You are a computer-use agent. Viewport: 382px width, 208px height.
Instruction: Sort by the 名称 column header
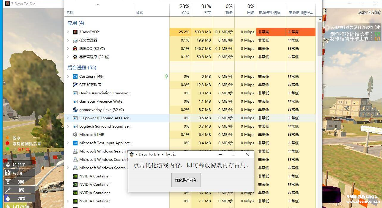point(70,13)
